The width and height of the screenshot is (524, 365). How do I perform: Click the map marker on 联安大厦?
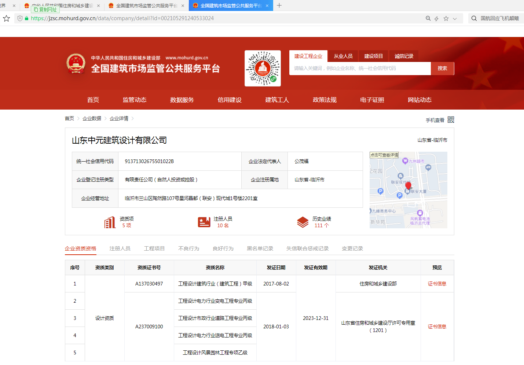408,186
